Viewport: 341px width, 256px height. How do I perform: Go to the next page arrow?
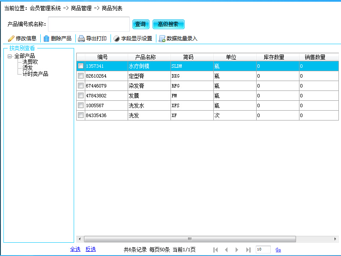click(237, 250)
